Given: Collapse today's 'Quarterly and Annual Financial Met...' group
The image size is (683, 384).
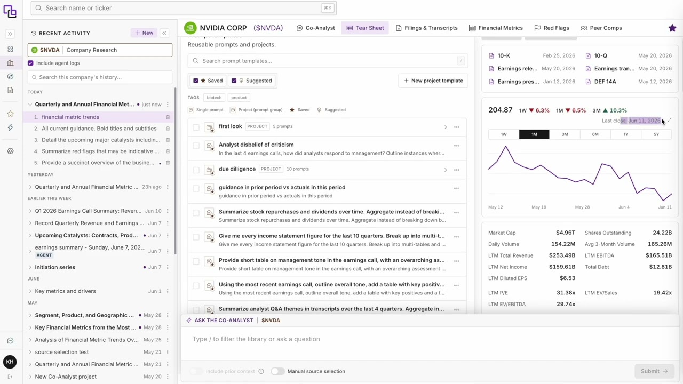Looking at the screenshot, I should (x=30, y=105).
